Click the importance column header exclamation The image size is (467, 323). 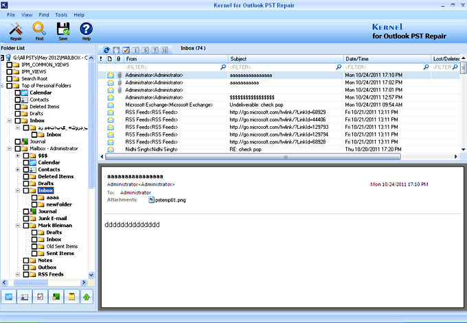[101, 59]
